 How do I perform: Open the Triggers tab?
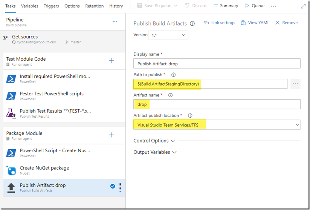coord(51,6)
